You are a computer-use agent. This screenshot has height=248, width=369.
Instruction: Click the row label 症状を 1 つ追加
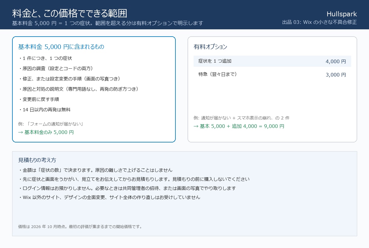point(215,61)
